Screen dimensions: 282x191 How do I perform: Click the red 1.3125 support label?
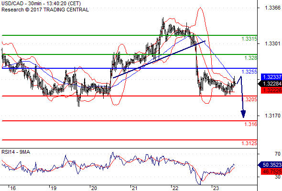point(249,143)
